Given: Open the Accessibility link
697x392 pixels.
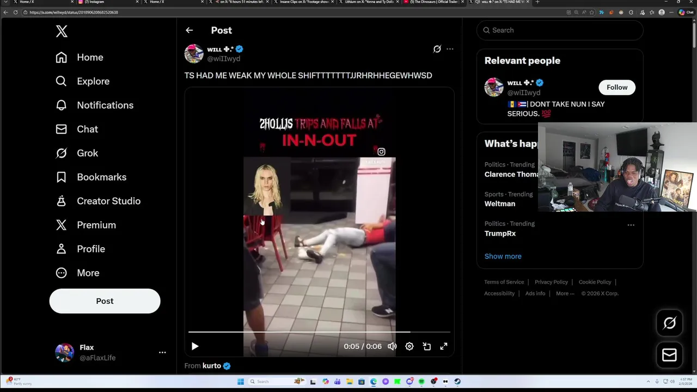Looking at the screenshot, I should click(499, 293).
